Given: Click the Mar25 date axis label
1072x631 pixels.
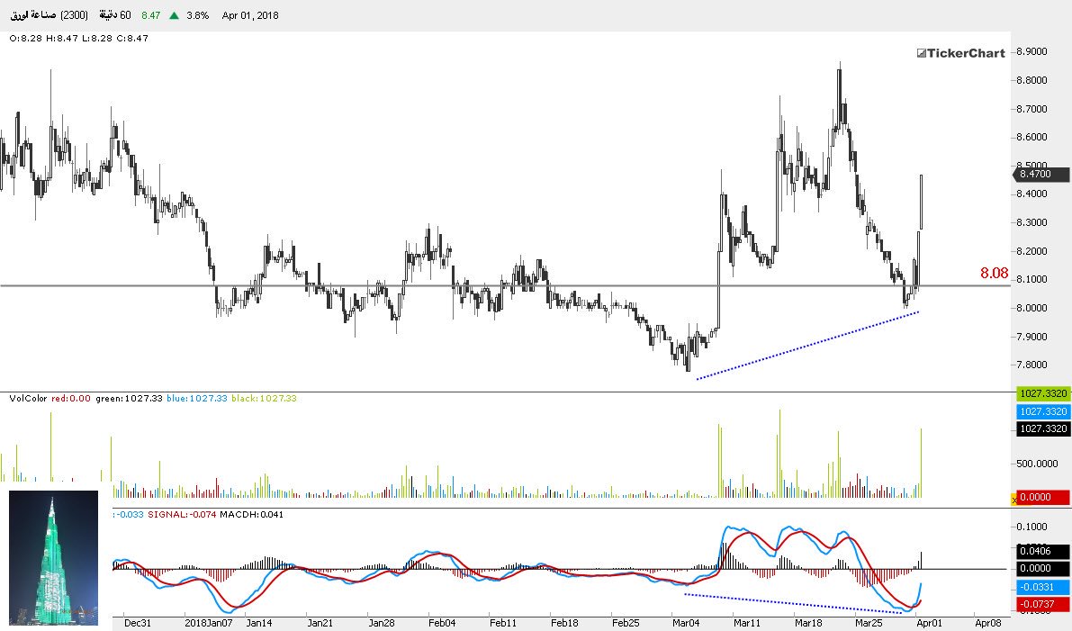Looking at the screenshot, I should pos(869,623).
